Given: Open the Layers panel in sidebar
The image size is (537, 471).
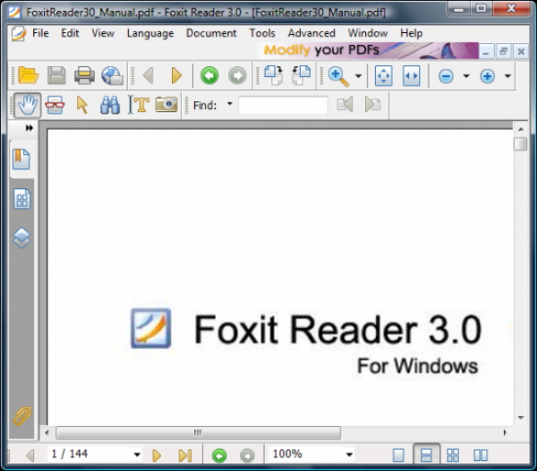Looking at the screenshot, I should point(21,237).
